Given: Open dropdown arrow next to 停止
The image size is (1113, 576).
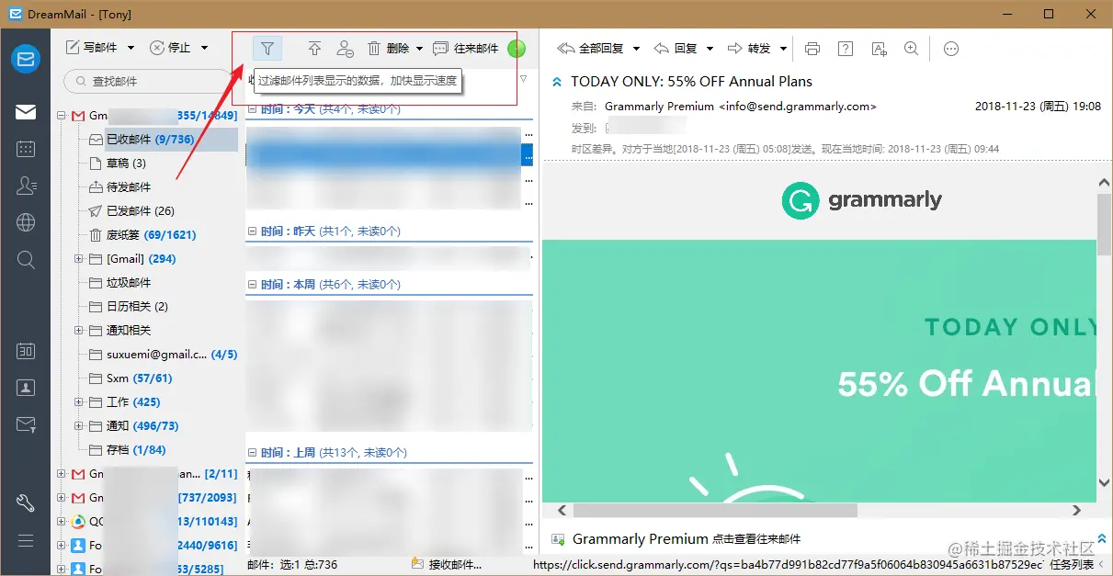Looking at the screenshot, I should click(x=204, y=48).
